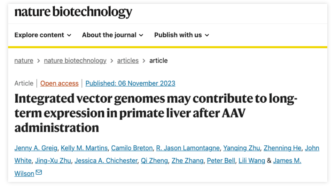This screenshot has width=335, height=187.
Task: Click the Open access link
Action: [60, 83]
